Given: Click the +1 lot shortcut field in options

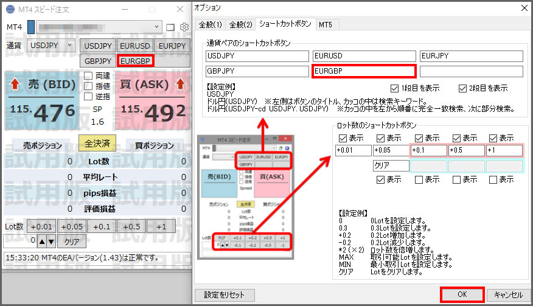Looking at the screenshot, I should [x=504, y=150].
